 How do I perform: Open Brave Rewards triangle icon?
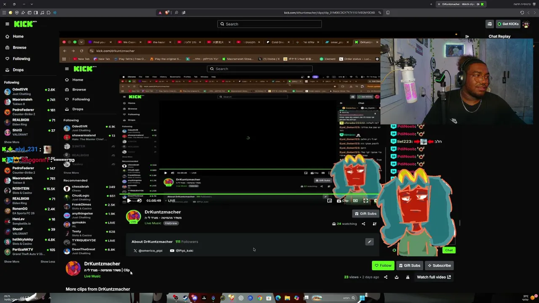pos(160,13)
